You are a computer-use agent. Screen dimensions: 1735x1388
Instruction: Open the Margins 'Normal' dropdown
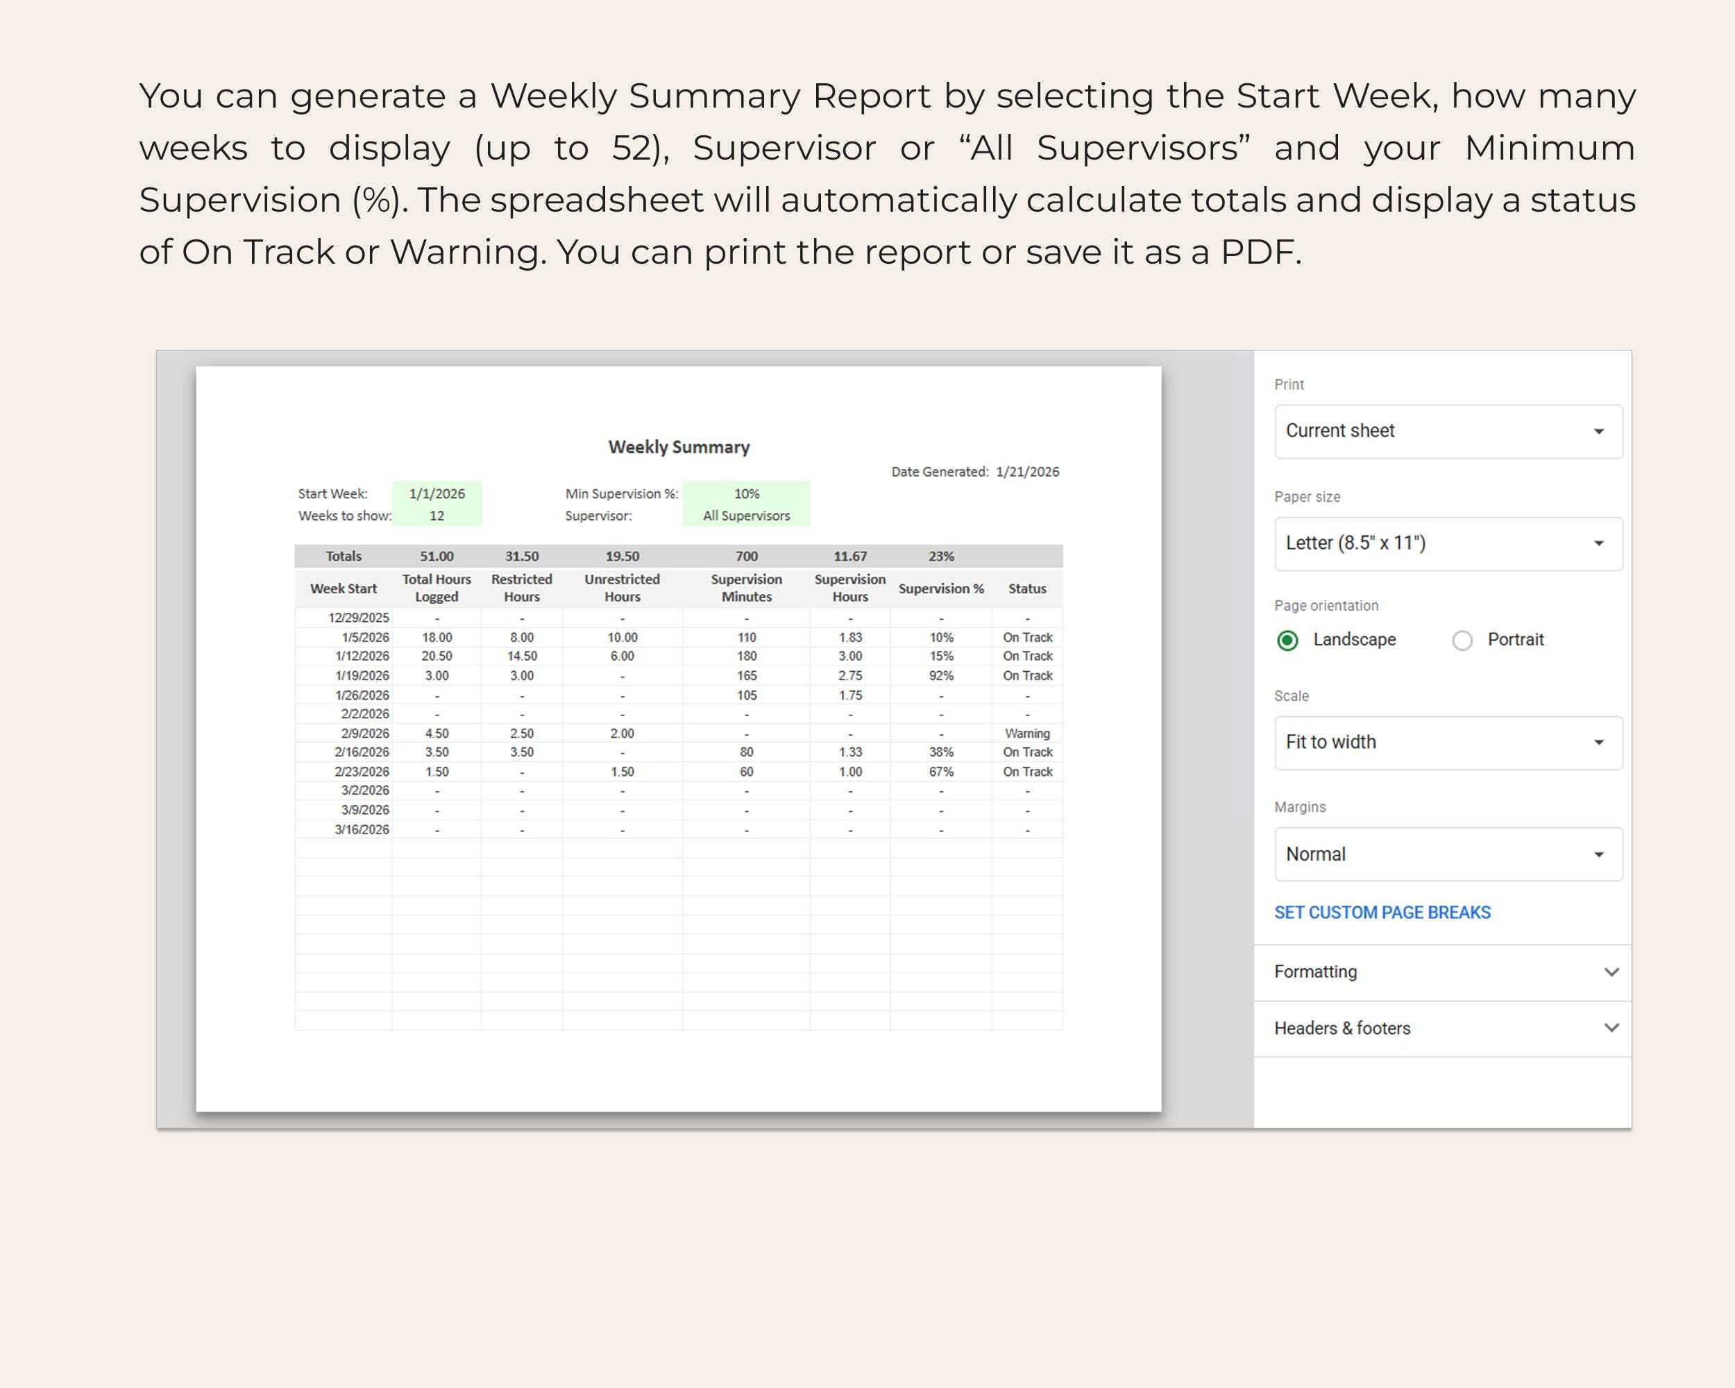[1448, 854]
